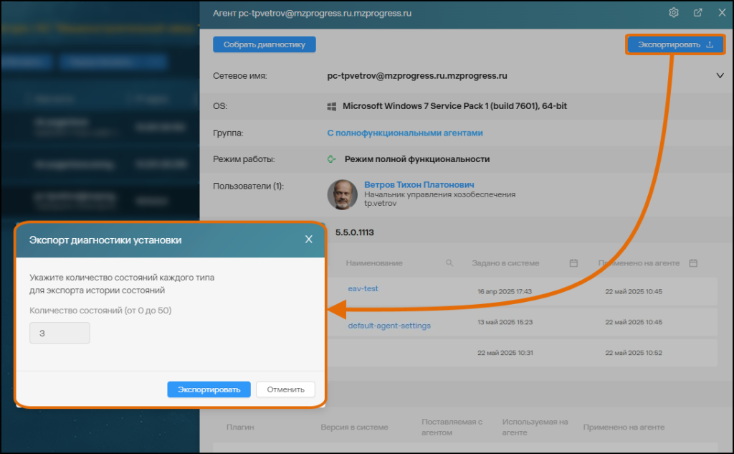
Task: Expand the network name row chevron
Action: [720, 75]
